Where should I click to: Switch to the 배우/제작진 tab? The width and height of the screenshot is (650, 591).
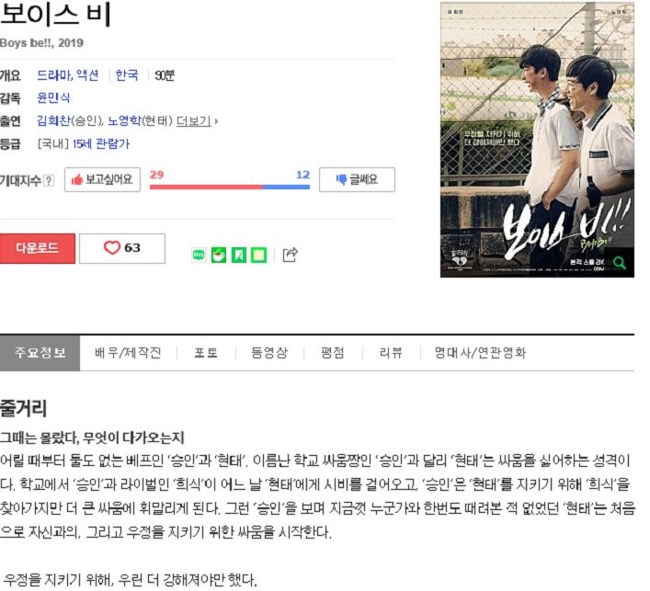coord(128,353)
